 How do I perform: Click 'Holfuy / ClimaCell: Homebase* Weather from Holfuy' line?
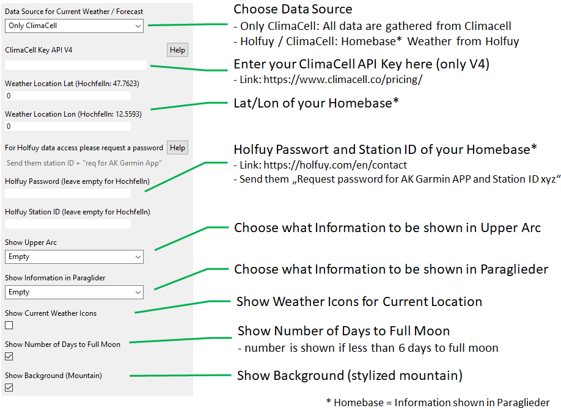[376, 42]
